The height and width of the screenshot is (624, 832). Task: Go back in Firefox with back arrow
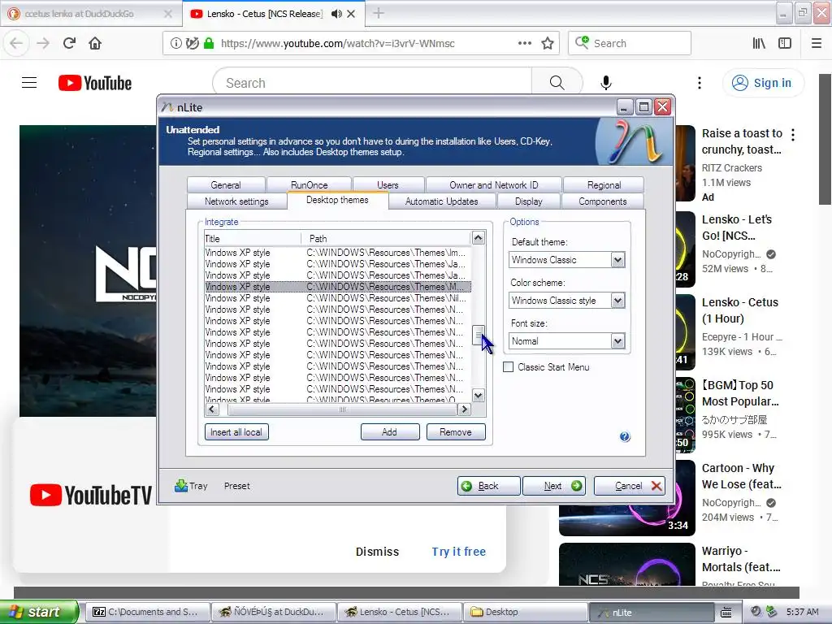click(16, 43)
